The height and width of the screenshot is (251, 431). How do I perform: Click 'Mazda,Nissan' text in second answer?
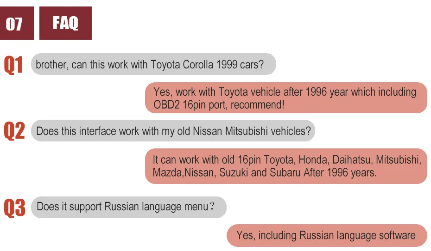183,172
